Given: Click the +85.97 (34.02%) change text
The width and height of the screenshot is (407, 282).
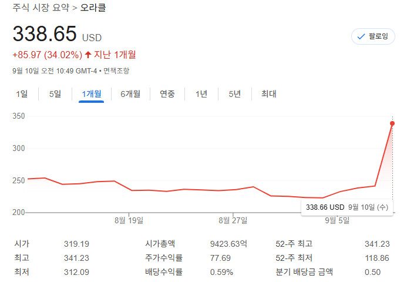Looking at the screenshot, I should coord(47,55).
